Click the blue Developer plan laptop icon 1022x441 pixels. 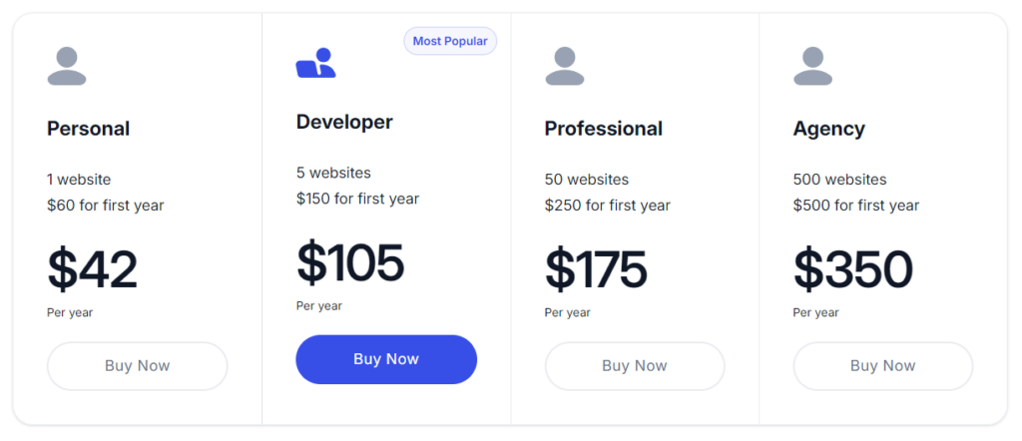pyautogui.click(x=316, y=63)
